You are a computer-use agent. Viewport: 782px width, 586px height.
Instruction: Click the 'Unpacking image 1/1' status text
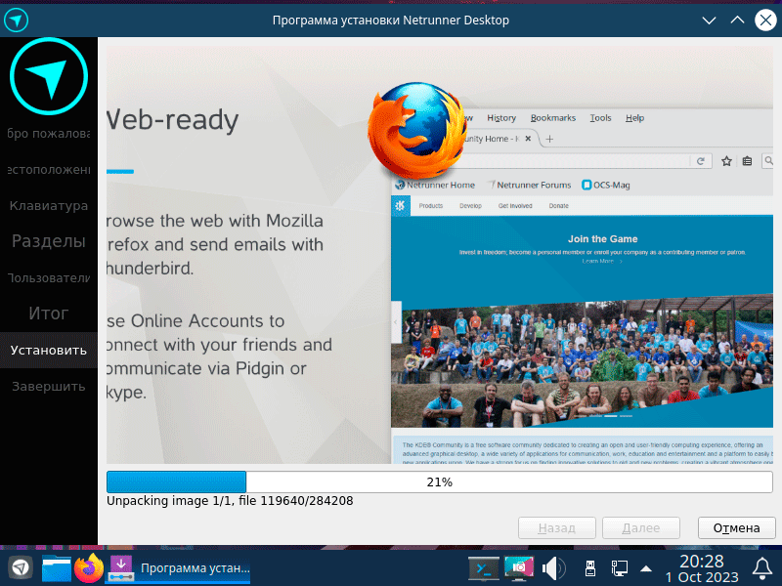click(230, 501)
